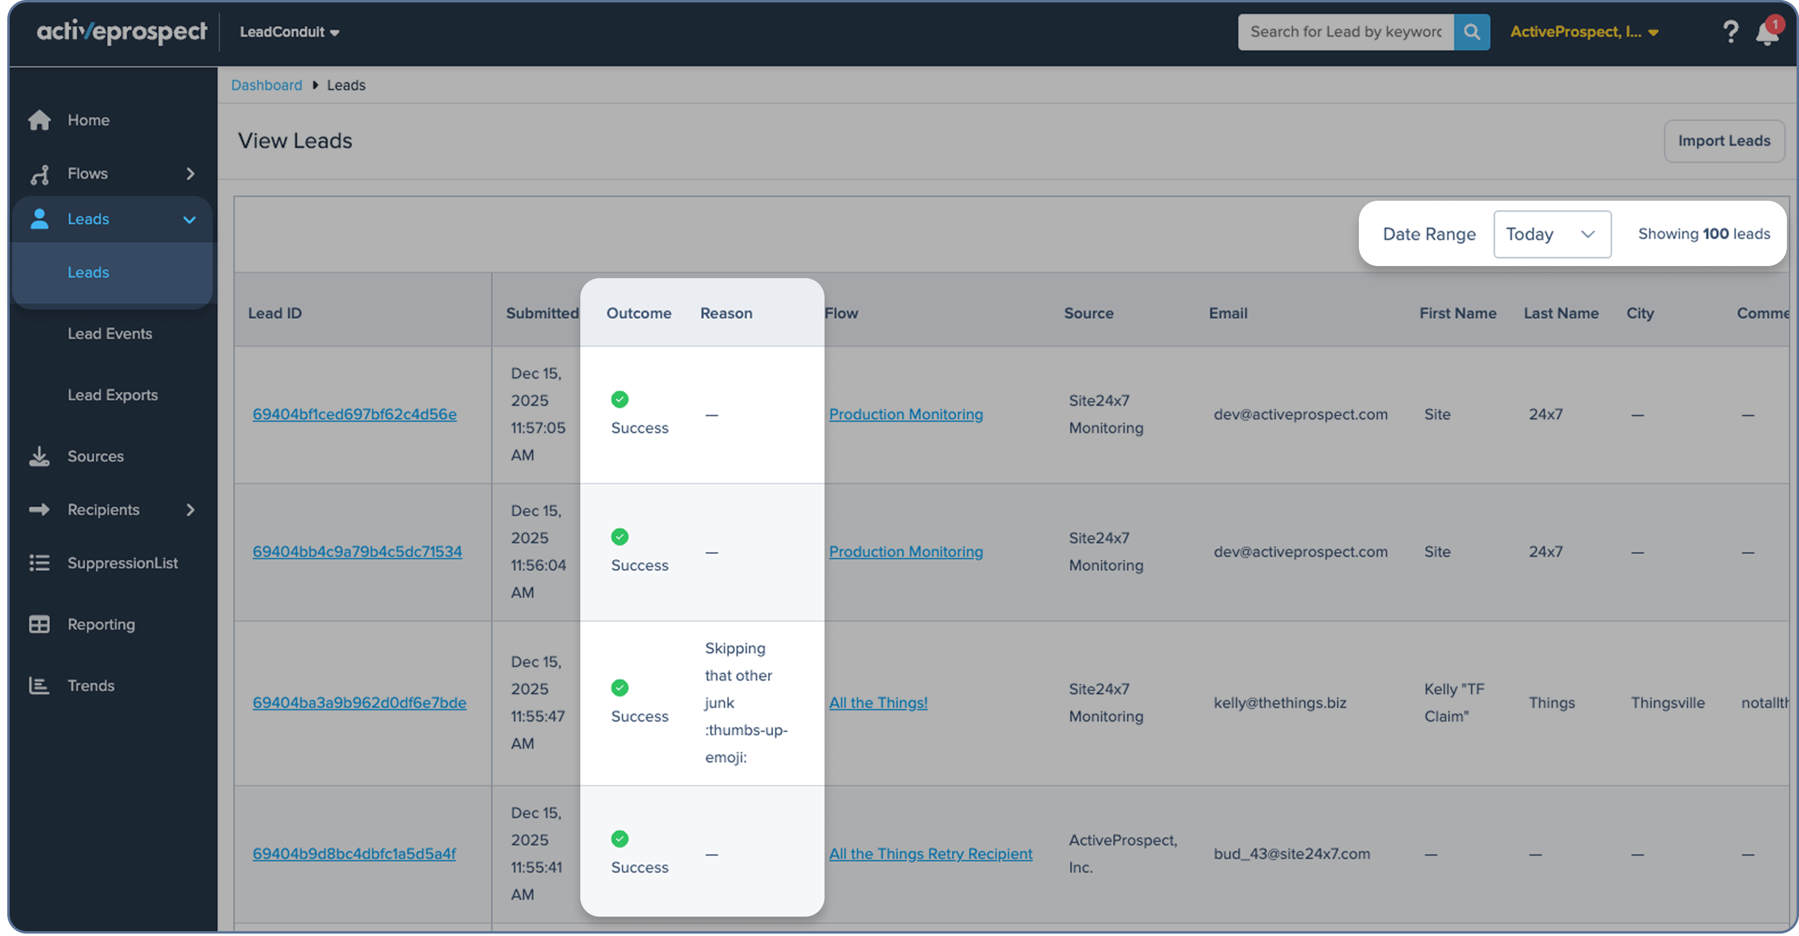1799x936 pixels.
Task: Click the kelly@thethings.biz email cell
Action: [1280, 703]
